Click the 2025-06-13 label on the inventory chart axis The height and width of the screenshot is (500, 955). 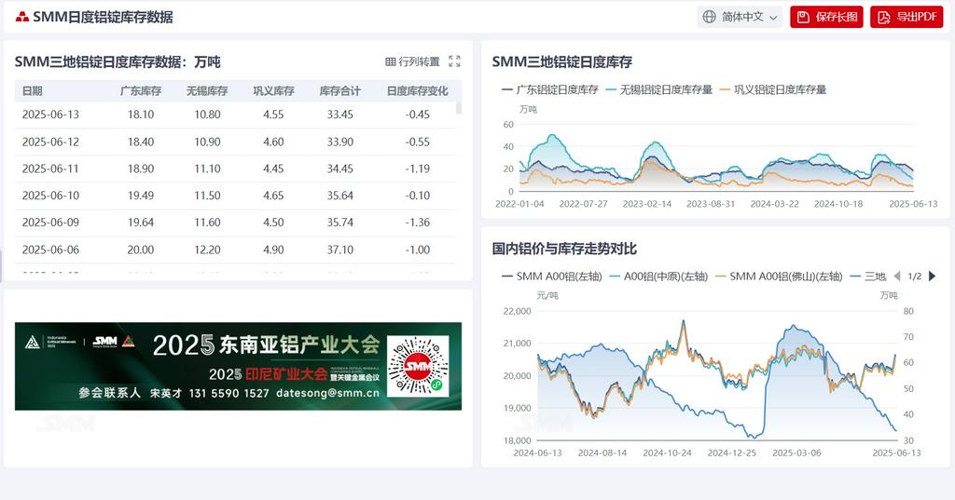[913, 204]
